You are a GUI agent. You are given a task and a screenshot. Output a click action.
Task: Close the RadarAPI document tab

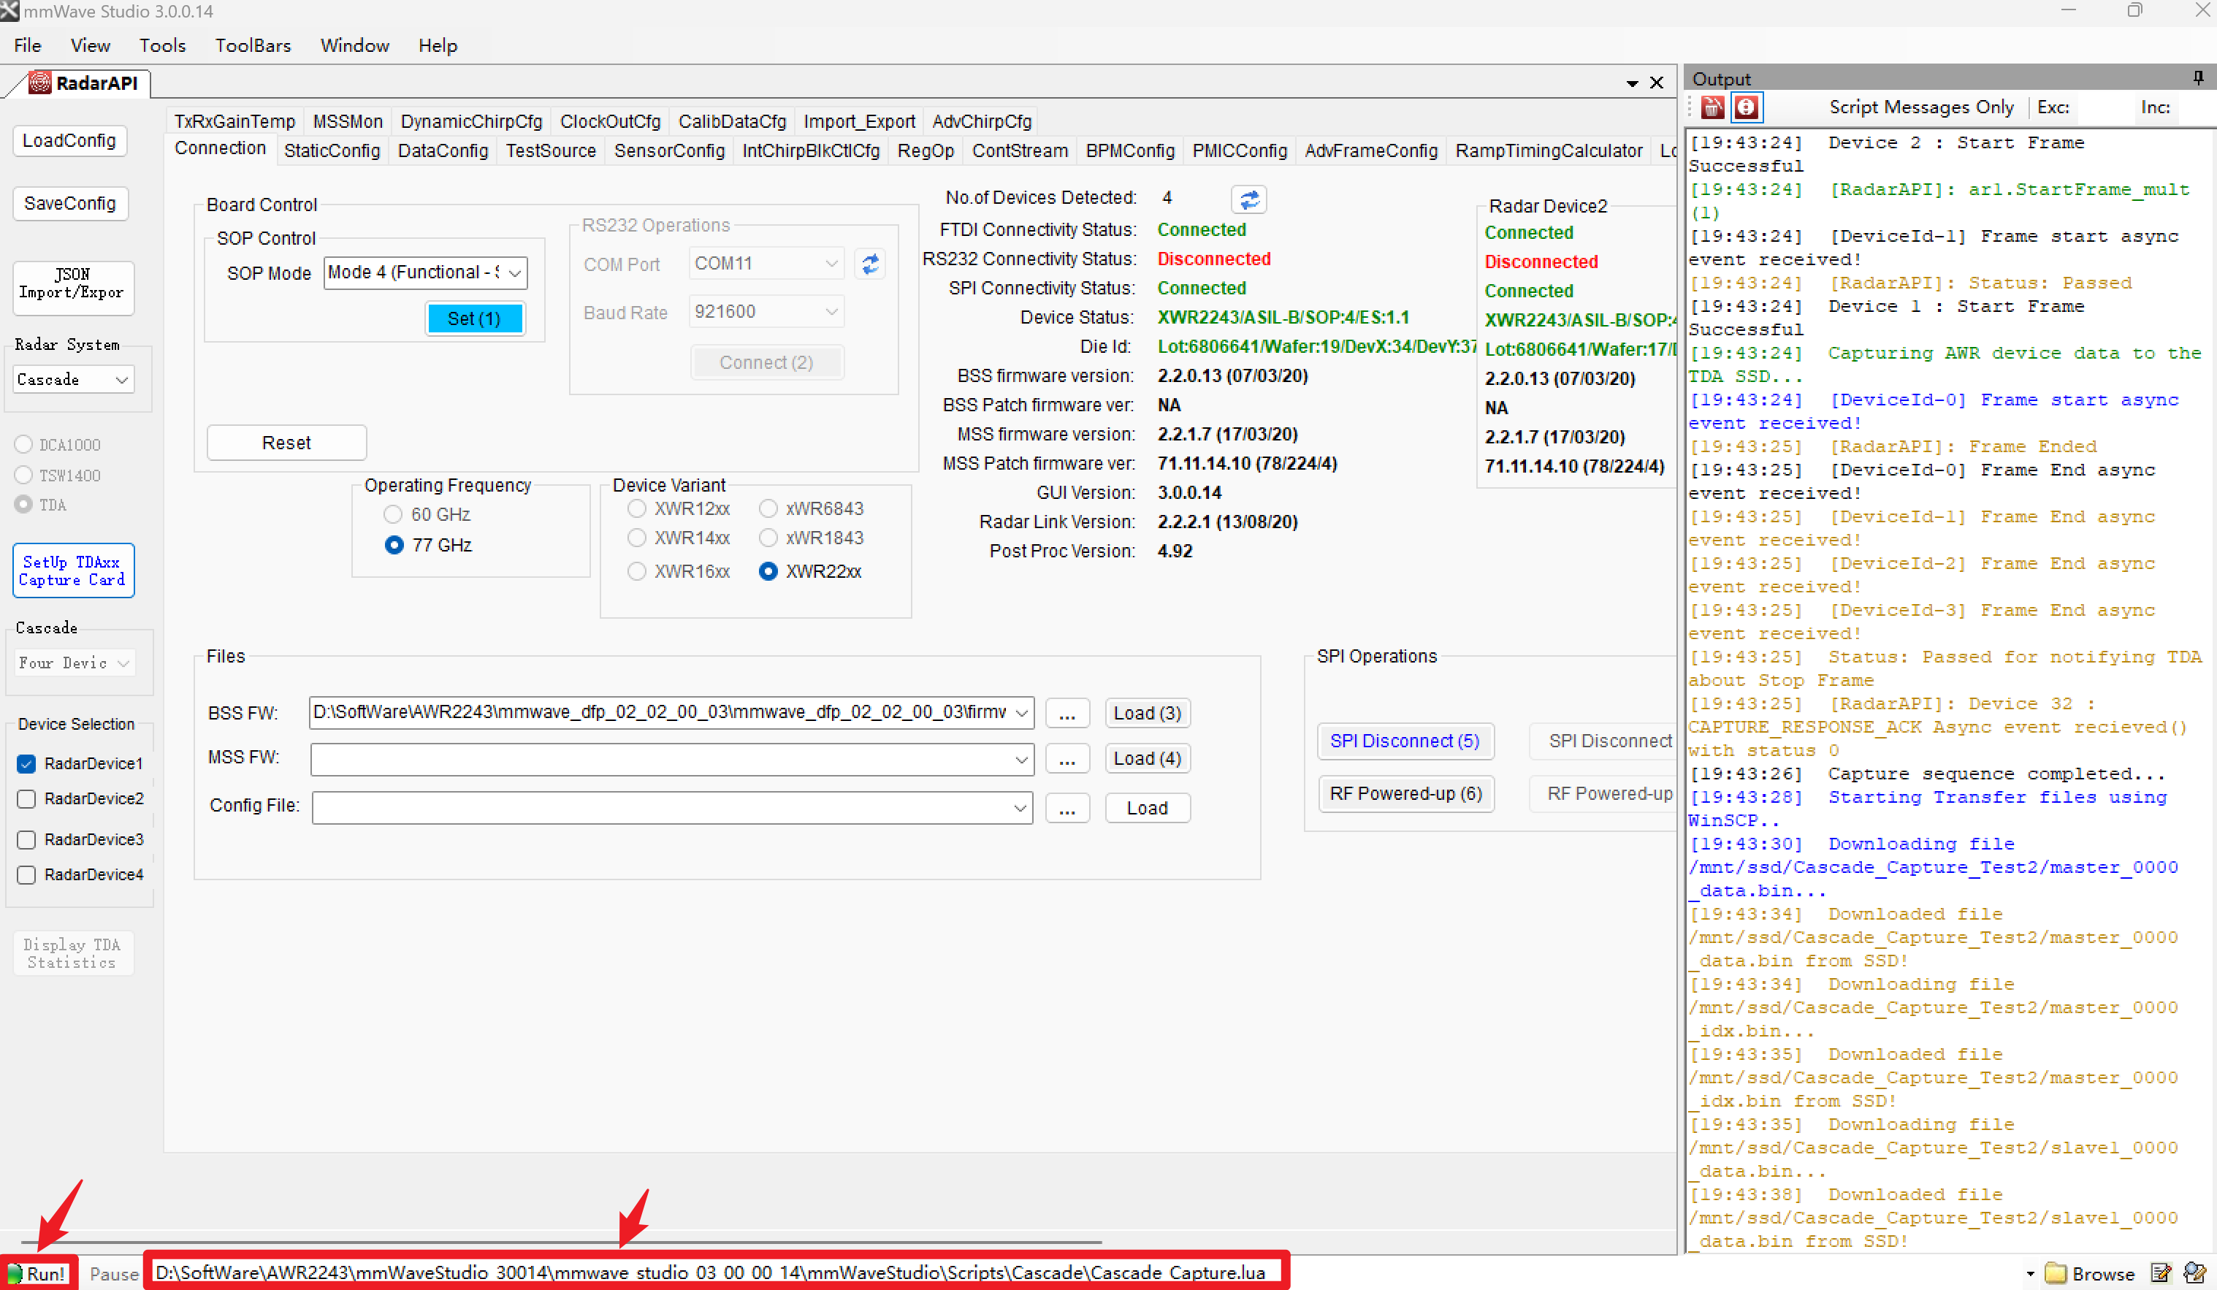(1657, 83)
